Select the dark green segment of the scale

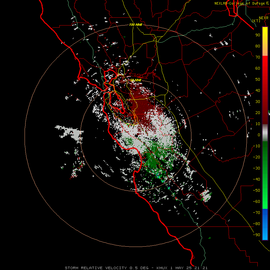pos(265,151)
